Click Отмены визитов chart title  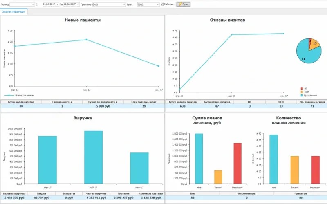click(227, 20)
